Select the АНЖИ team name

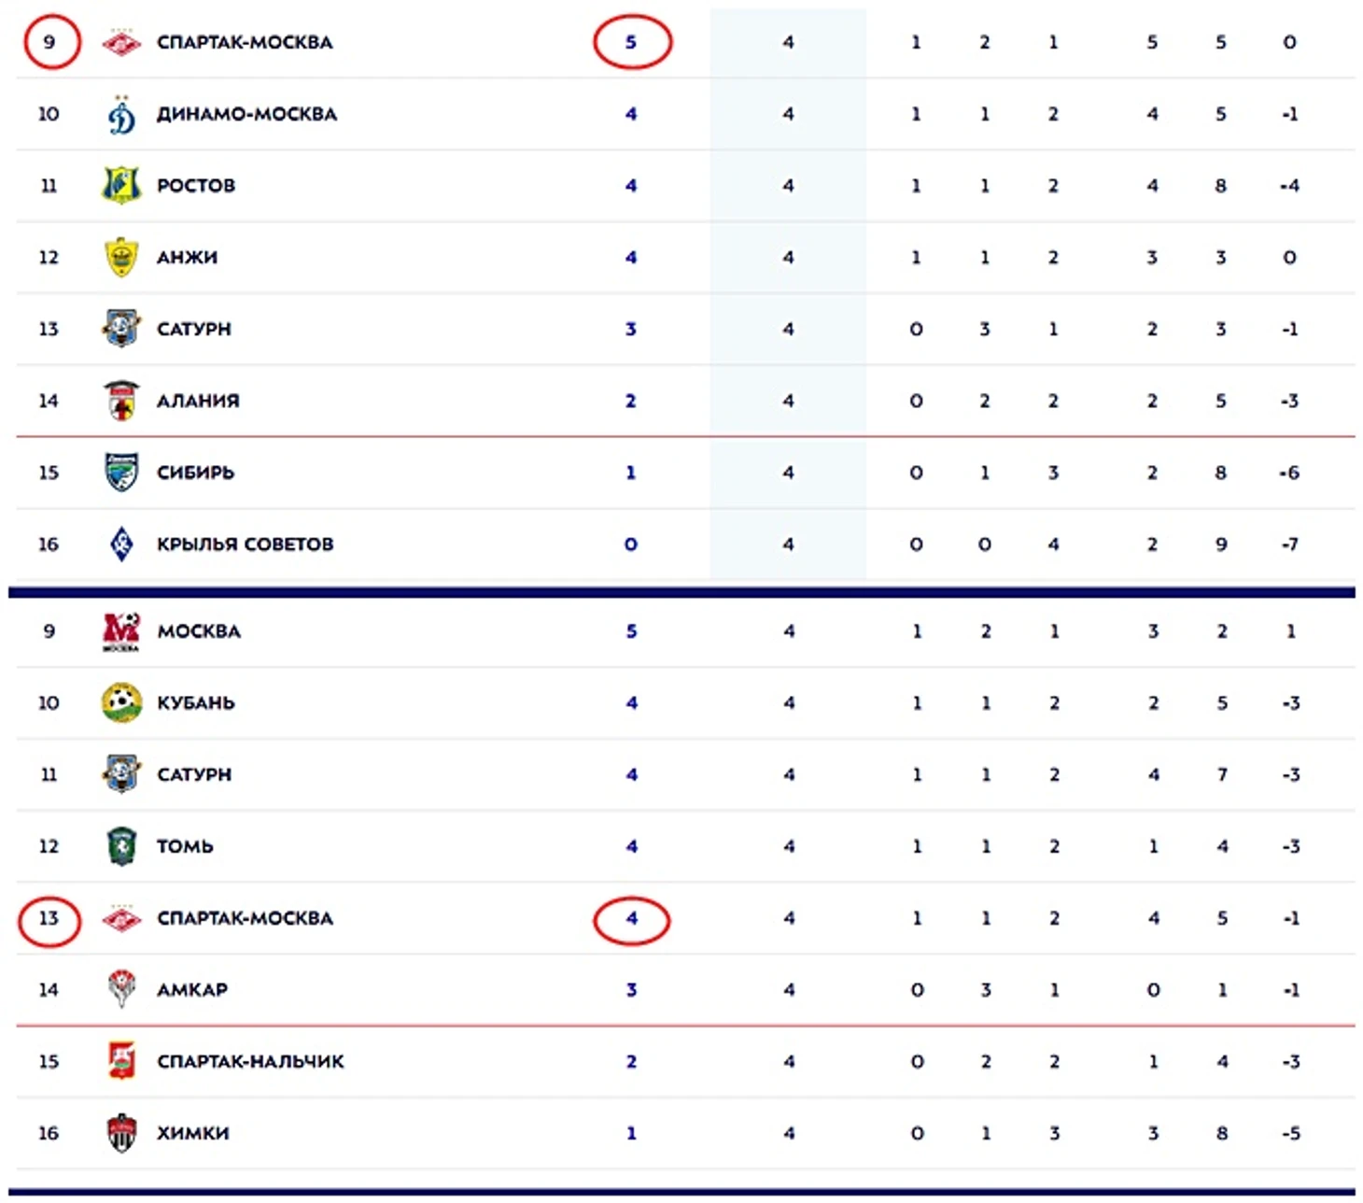pyautogui.click(x=187, y=258)
